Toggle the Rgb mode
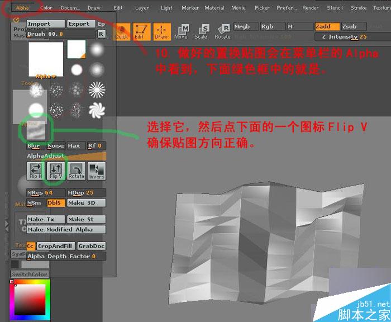Screen dimensions: 391x322 coord(273,26)
